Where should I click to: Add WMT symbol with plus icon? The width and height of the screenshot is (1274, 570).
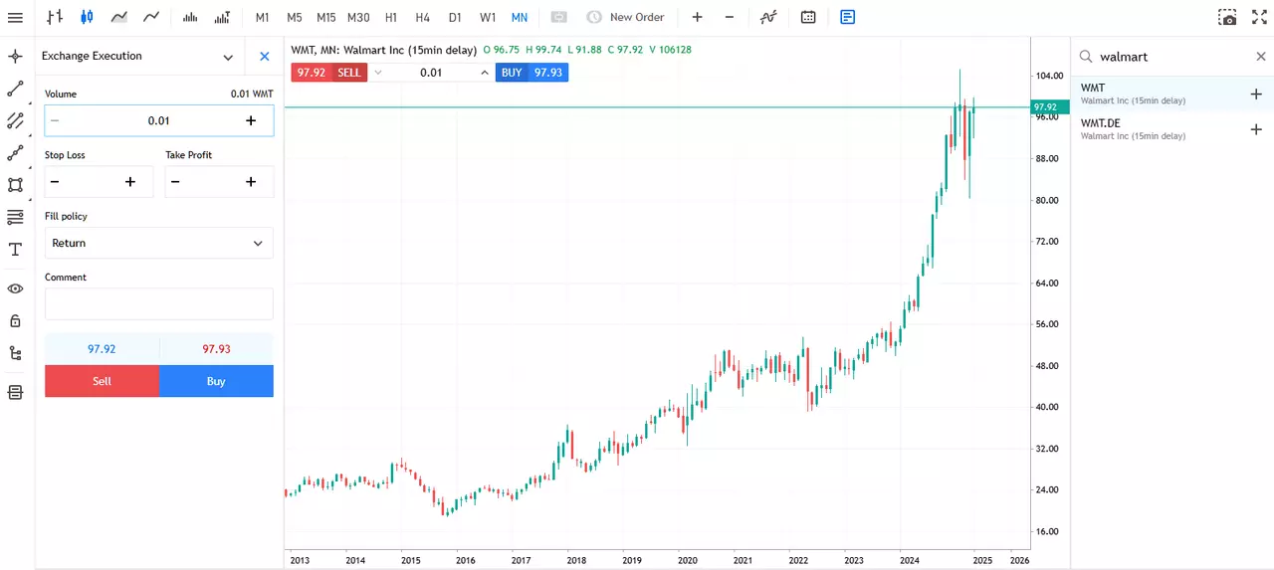tap(1256, 95)
